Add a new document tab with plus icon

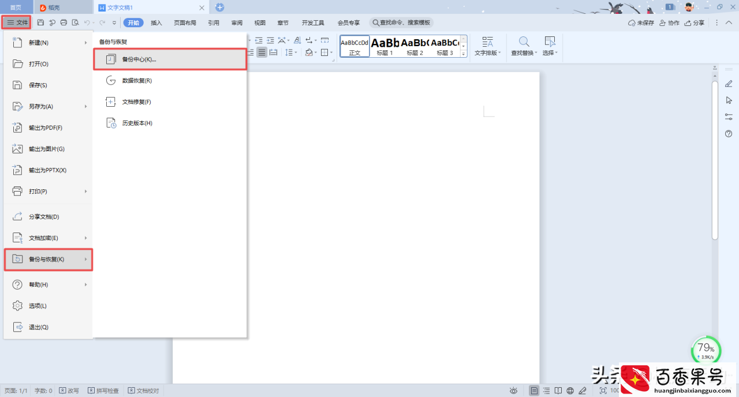[219, 8]
